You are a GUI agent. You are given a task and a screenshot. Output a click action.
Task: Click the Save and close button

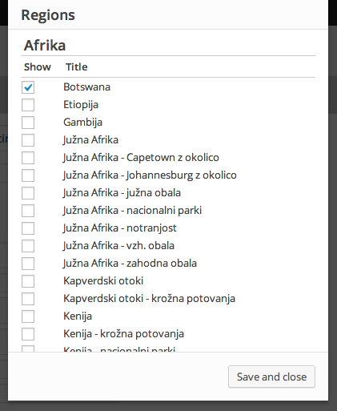tap(271, 377)
